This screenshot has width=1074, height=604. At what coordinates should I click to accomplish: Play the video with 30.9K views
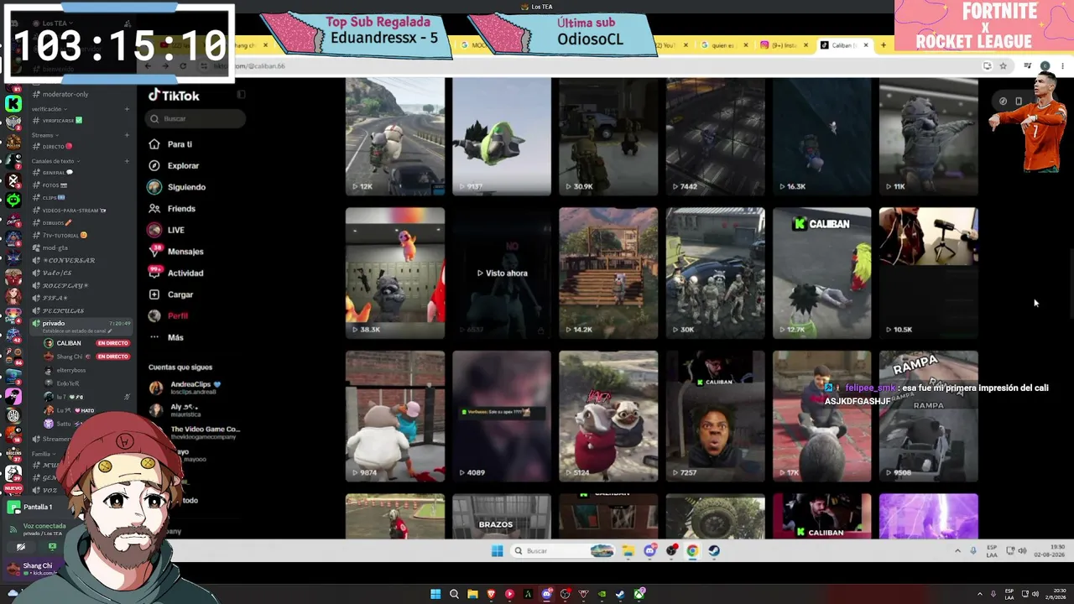(x=608, y=137)
